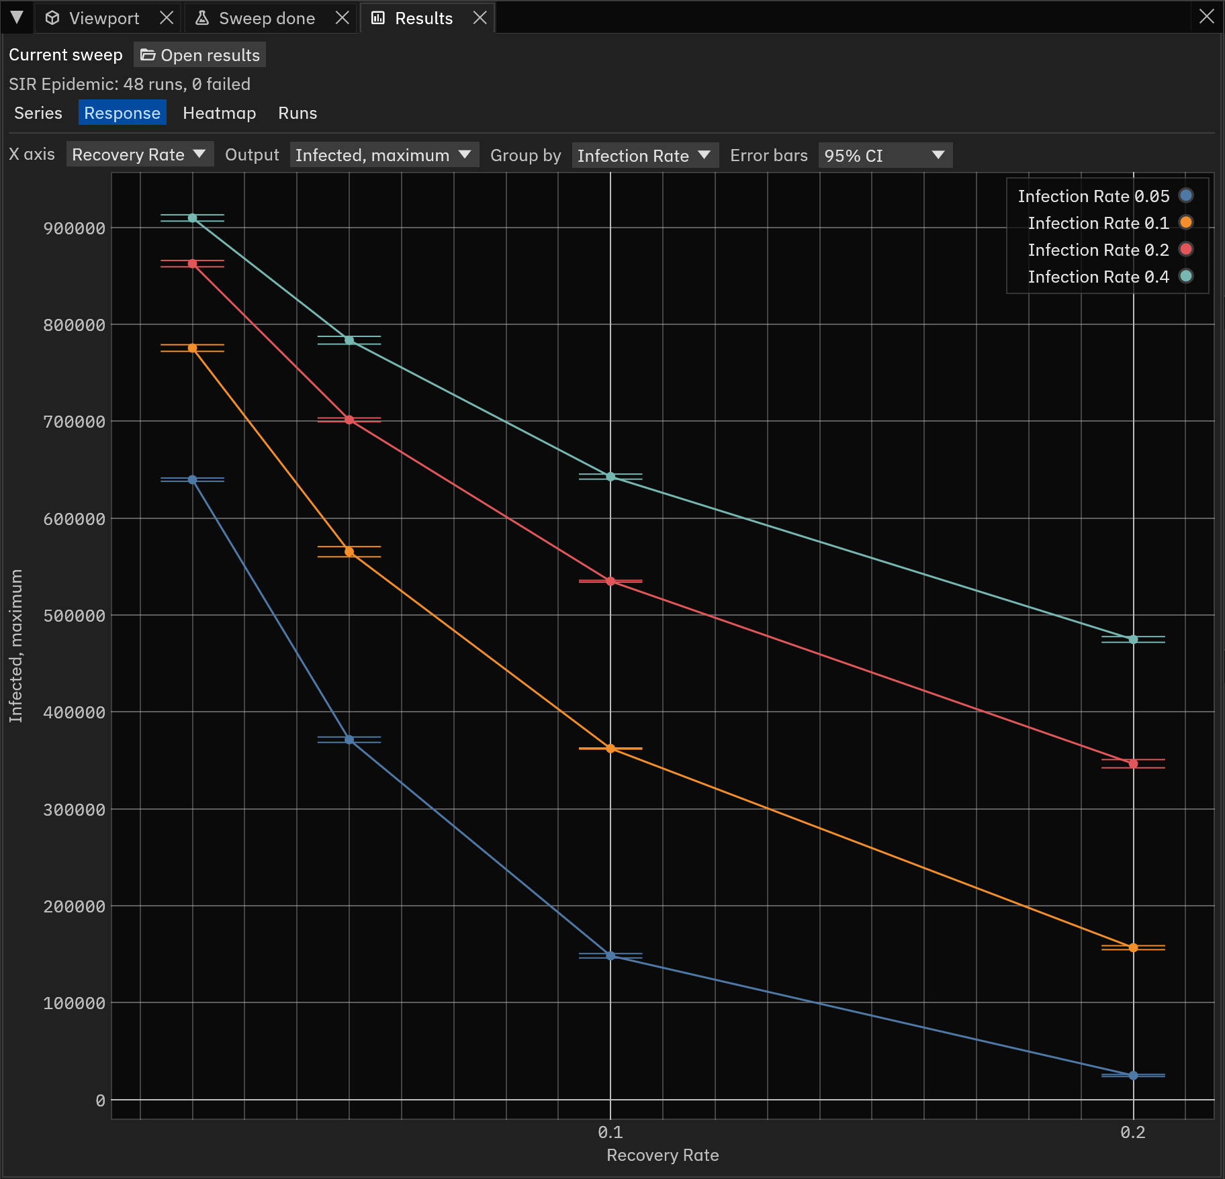
Task: Click the Open results button
Action: (200, 55)
